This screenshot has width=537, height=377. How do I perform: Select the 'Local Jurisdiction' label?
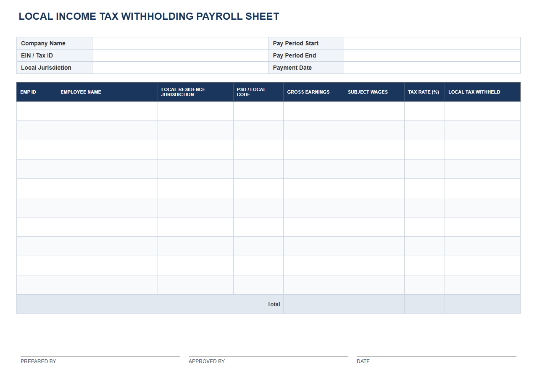click(x=46, y=68)
